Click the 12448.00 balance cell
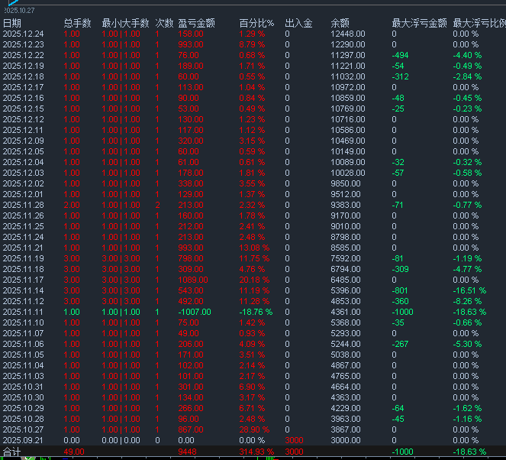This screenshot has height=460, width=506. (x=348, y=34)
